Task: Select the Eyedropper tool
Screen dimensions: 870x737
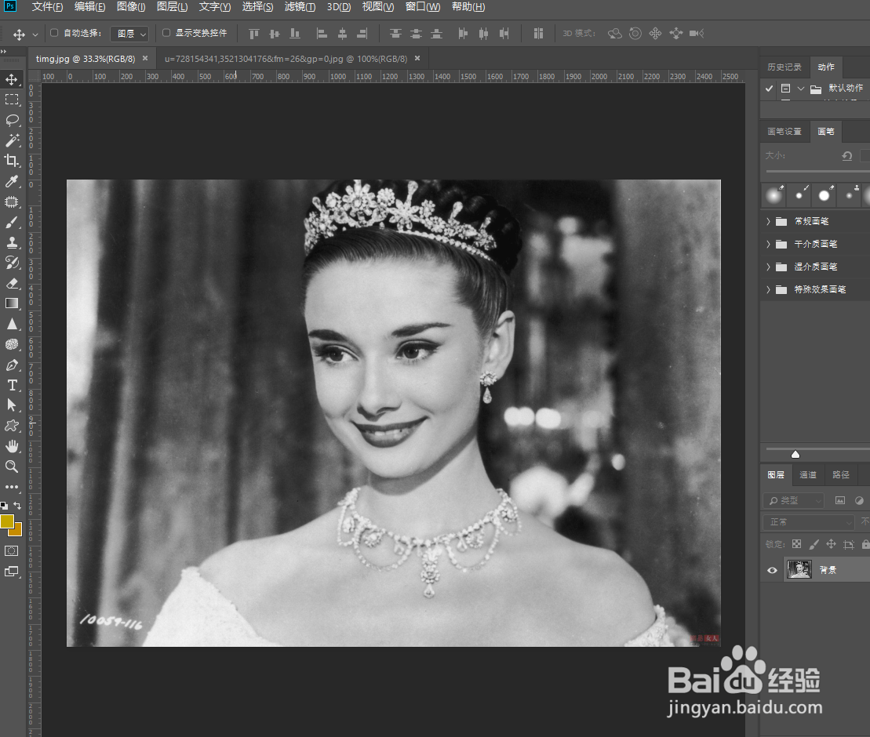Action: pyautogui.click(x=12, y=181)
